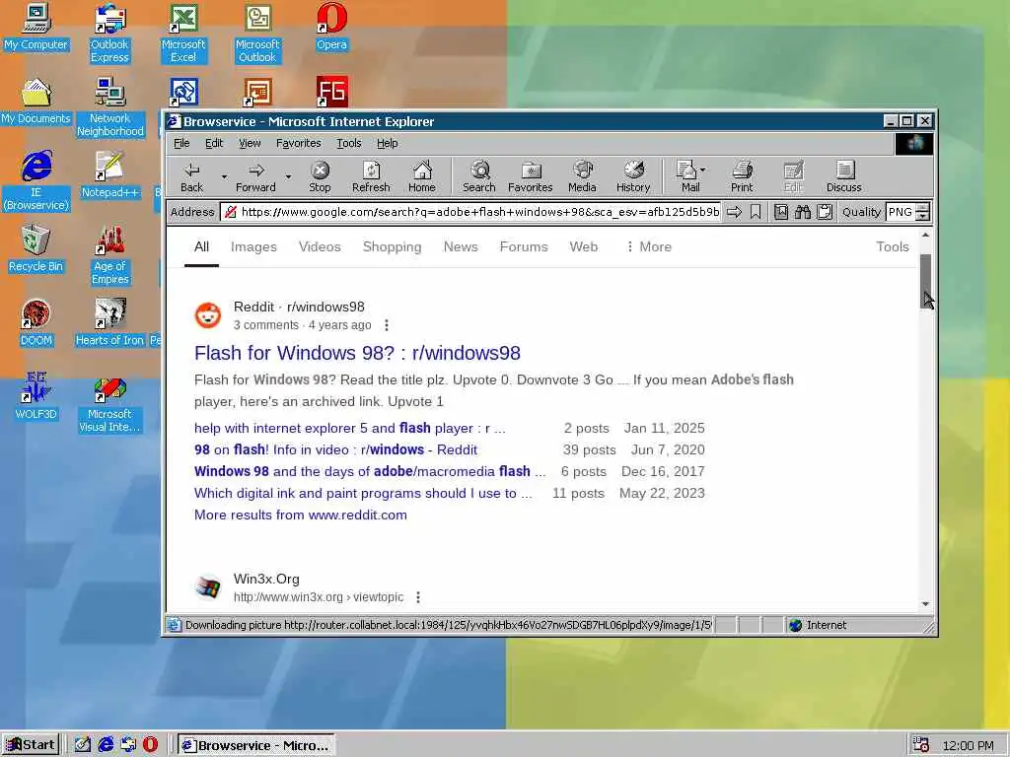Open '98 on flash! Info in video' link

click(335, 449)
